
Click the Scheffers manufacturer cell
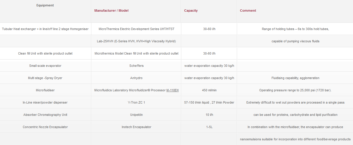pyautogui.click(x=136, y=66)
